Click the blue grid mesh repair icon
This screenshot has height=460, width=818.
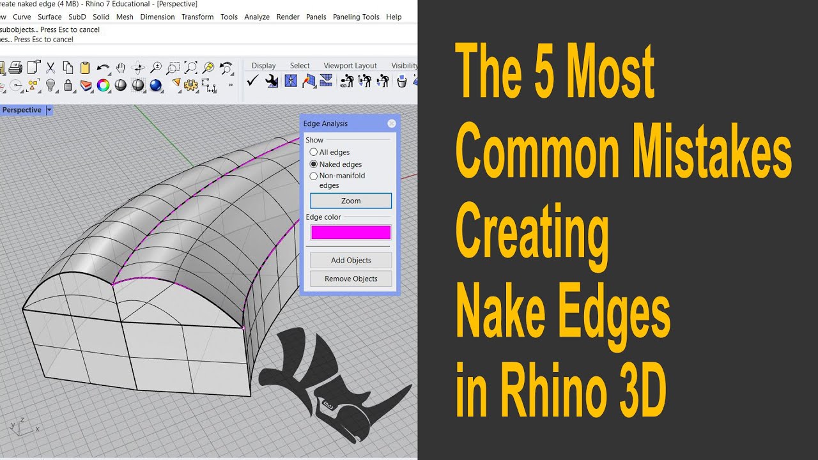coord(327,80)
